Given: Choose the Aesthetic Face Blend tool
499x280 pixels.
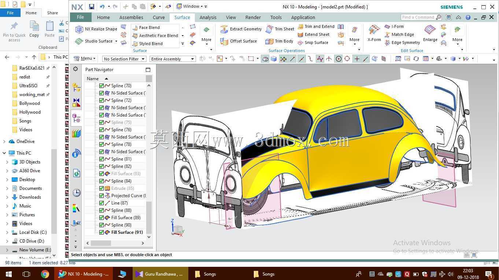Looking at the screenshot, I should pyautogui.click(x=155, y=36).
